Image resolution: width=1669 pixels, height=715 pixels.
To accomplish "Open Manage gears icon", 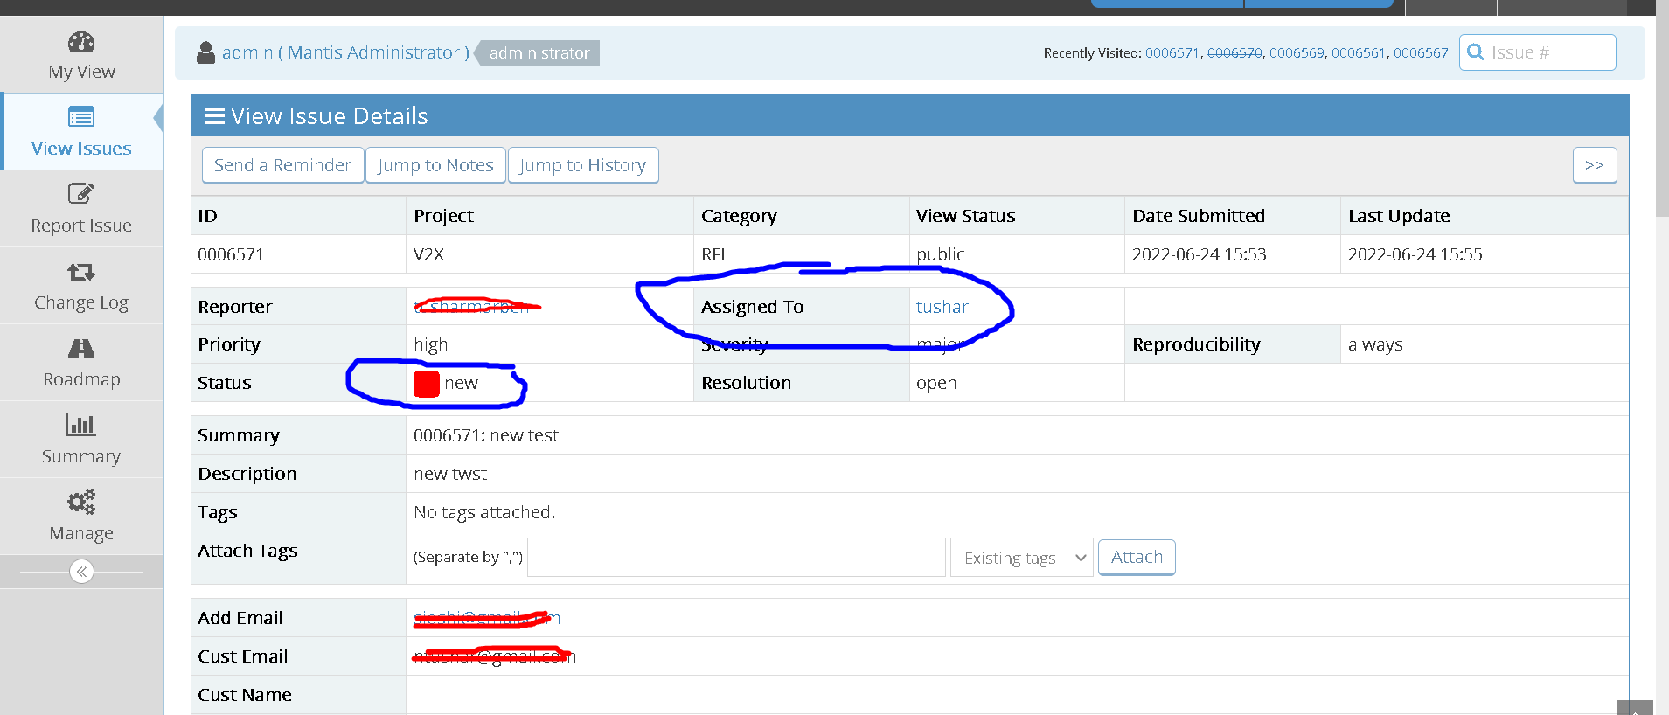I will tap(81, 502).
